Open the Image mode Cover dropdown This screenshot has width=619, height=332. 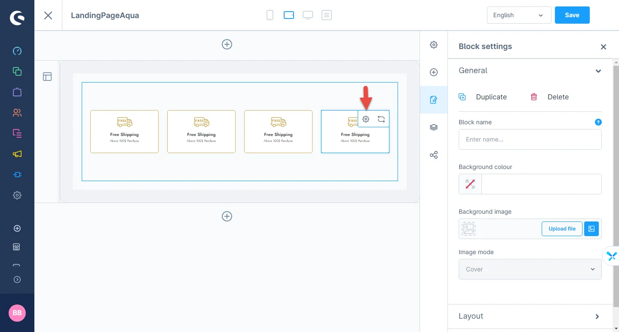[530, 269]
